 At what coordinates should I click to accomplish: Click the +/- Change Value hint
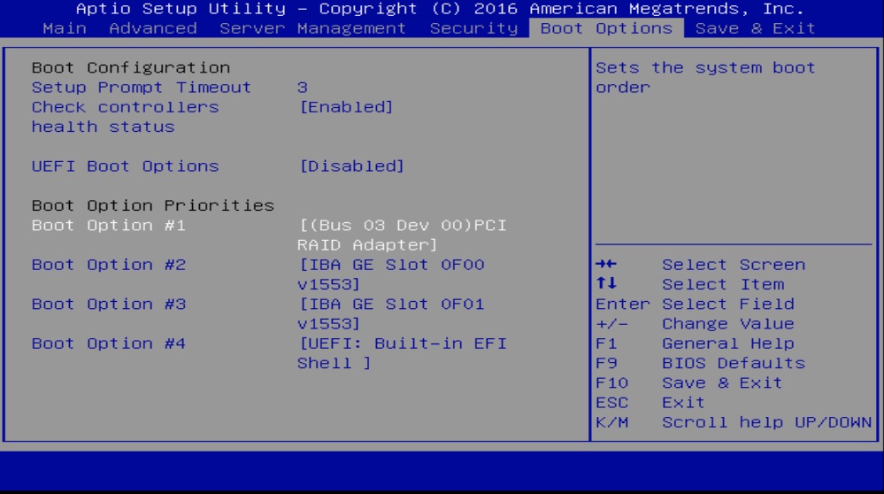click(696, 324)
